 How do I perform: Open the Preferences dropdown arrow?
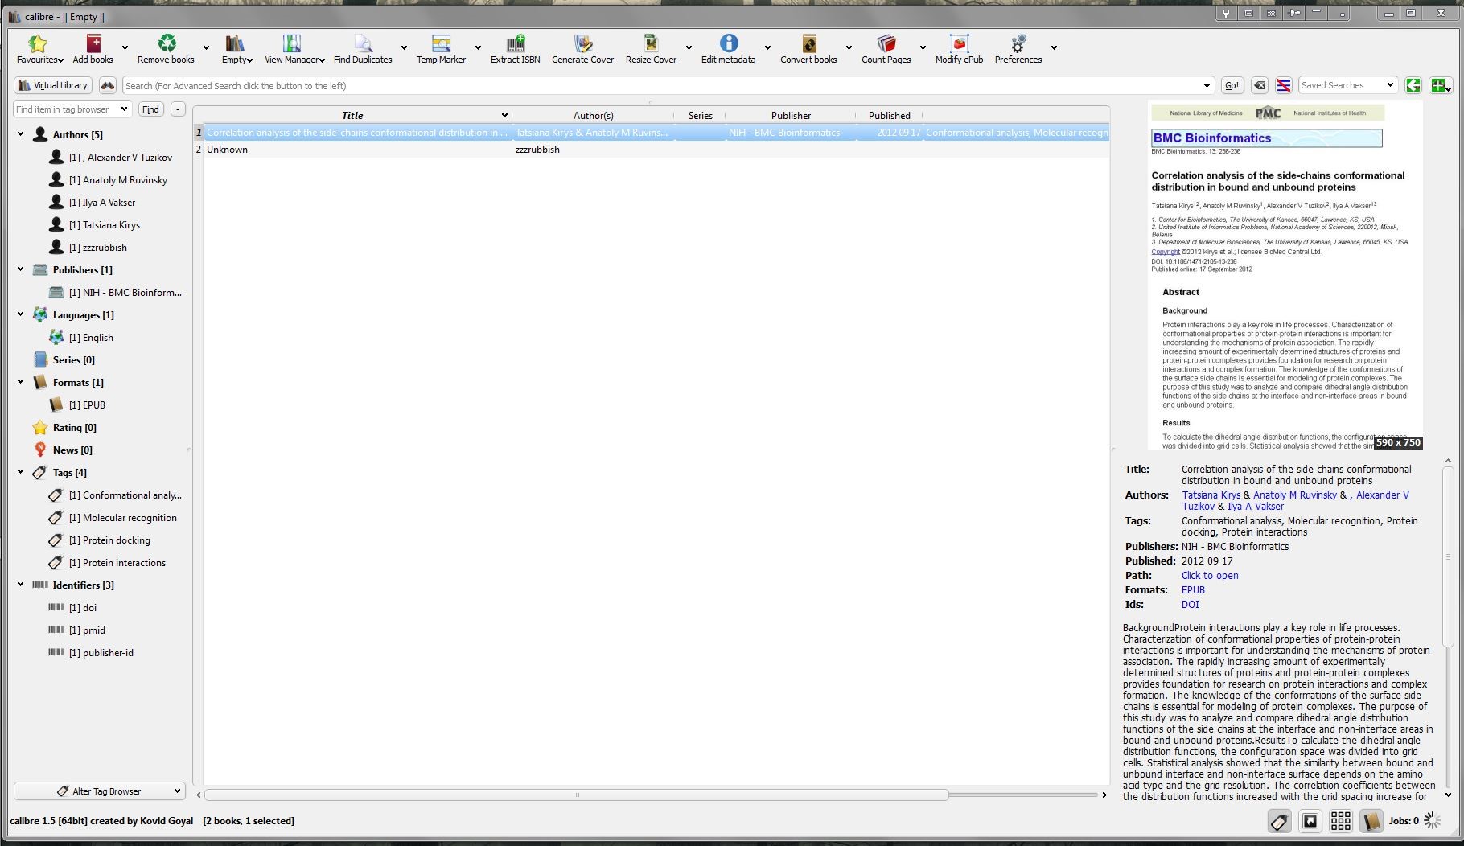click(x=1054, y=48)
